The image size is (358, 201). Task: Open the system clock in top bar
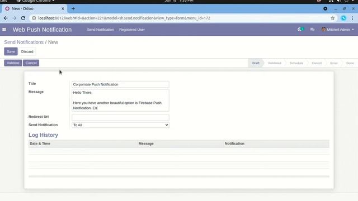click(179, 1)
